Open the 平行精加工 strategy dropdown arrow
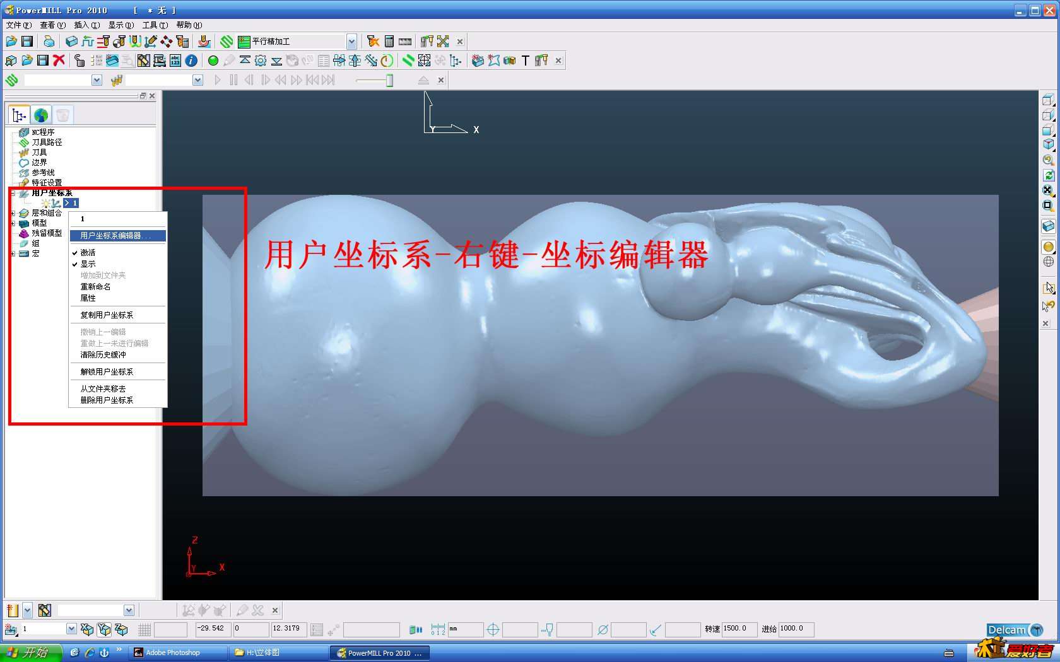 coord(351,42)
